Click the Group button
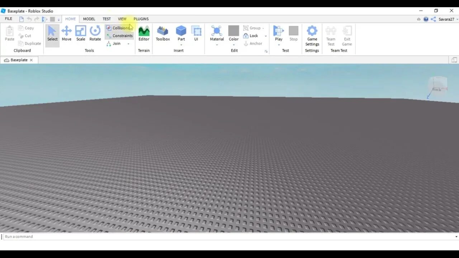This screenshot has width=459, height=258. (252, 28)
